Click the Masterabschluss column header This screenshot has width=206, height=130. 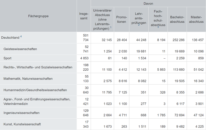[196, 19]
